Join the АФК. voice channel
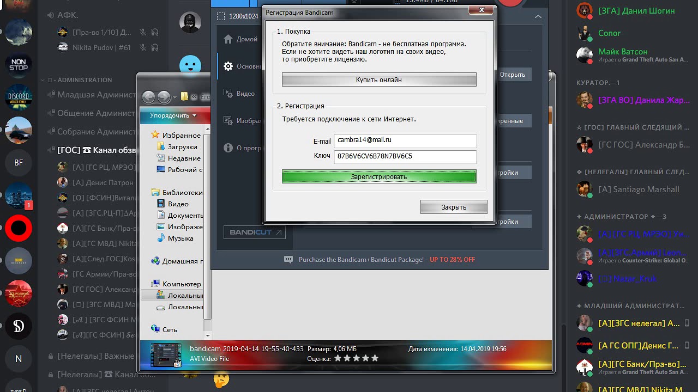The image size is (698, 392). click(x=63, y=15)
